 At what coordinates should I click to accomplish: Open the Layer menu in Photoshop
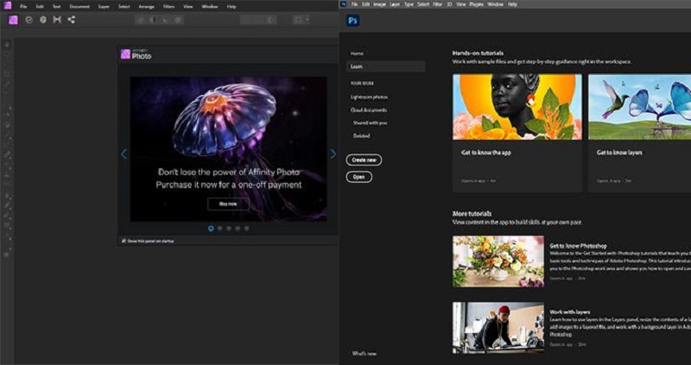[395, 4]
